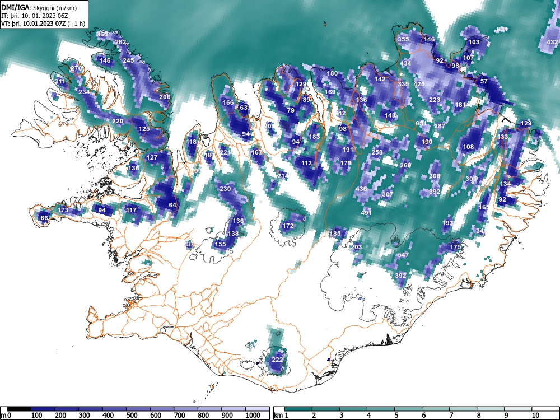Screen dimensions: 560x420
Task: Click the visibility value '63'
Action: 244,108
